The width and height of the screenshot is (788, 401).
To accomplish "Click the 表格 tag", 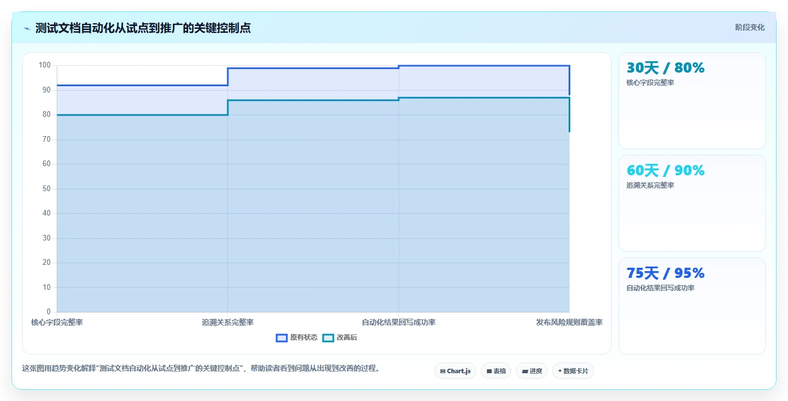I will pyautogui.click(x=496, y=371).
